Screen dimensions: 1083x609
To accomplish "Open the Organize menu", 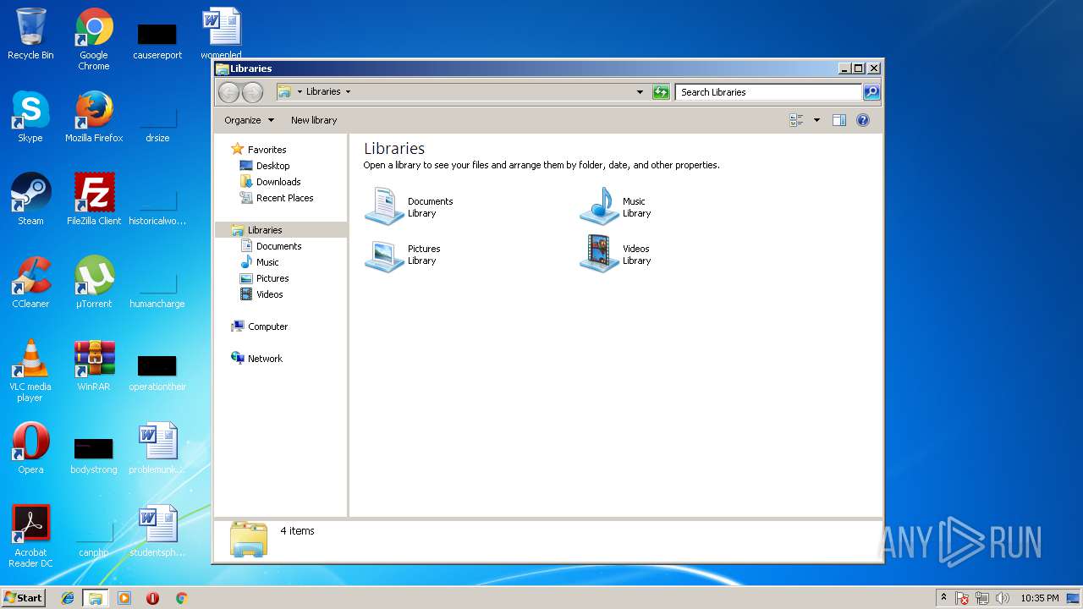I will tap(249, 120).
